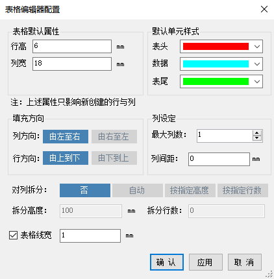Click the 应用 button
274x279 pixels.
(206, 262)
